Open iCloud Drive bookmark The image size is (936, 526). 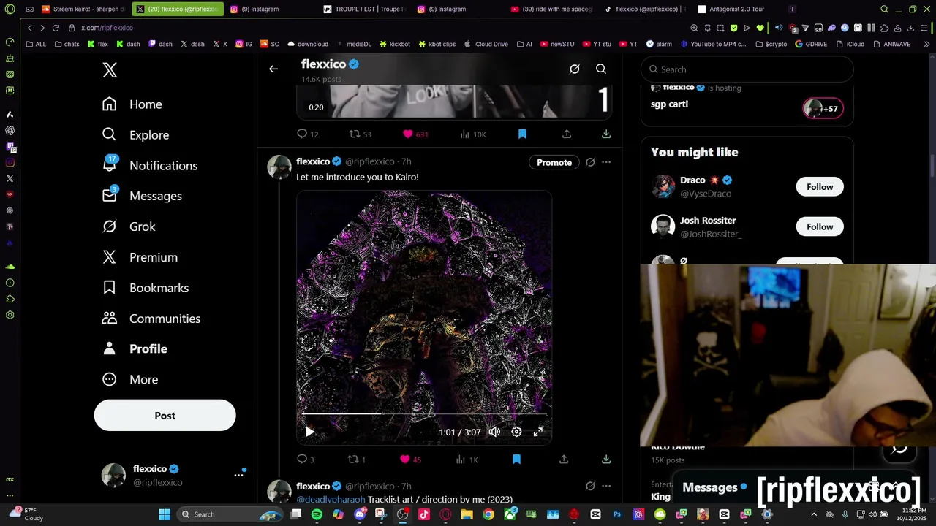pyautogui.click(x=486, y=44)
